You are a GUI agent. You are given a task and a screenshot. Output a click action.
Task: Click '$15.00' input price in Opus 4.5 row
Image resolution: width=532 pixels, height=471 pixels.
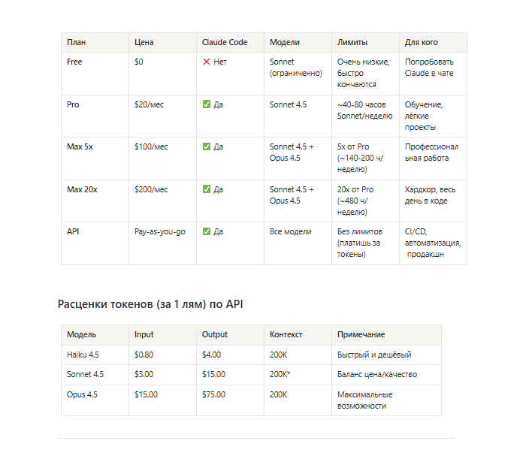pyautogui.click(x=146, y=394)
